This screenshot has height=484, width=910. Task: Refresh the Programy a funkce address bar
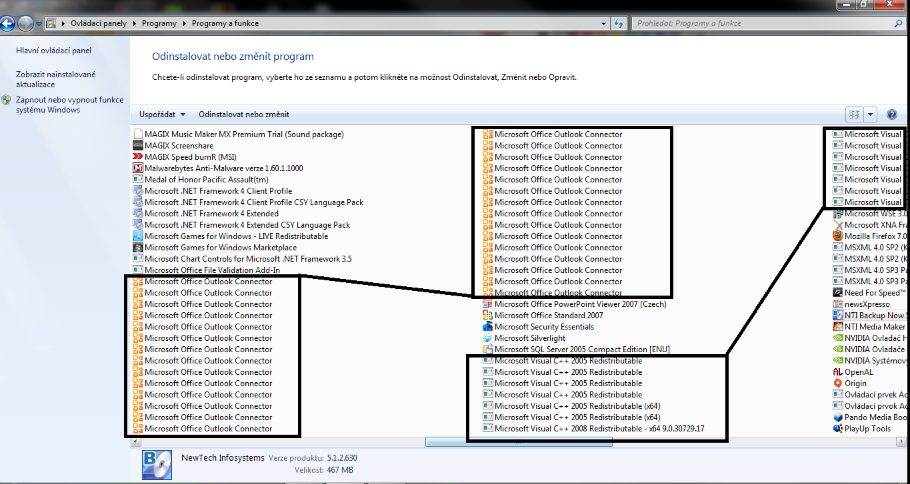(619, 23)
